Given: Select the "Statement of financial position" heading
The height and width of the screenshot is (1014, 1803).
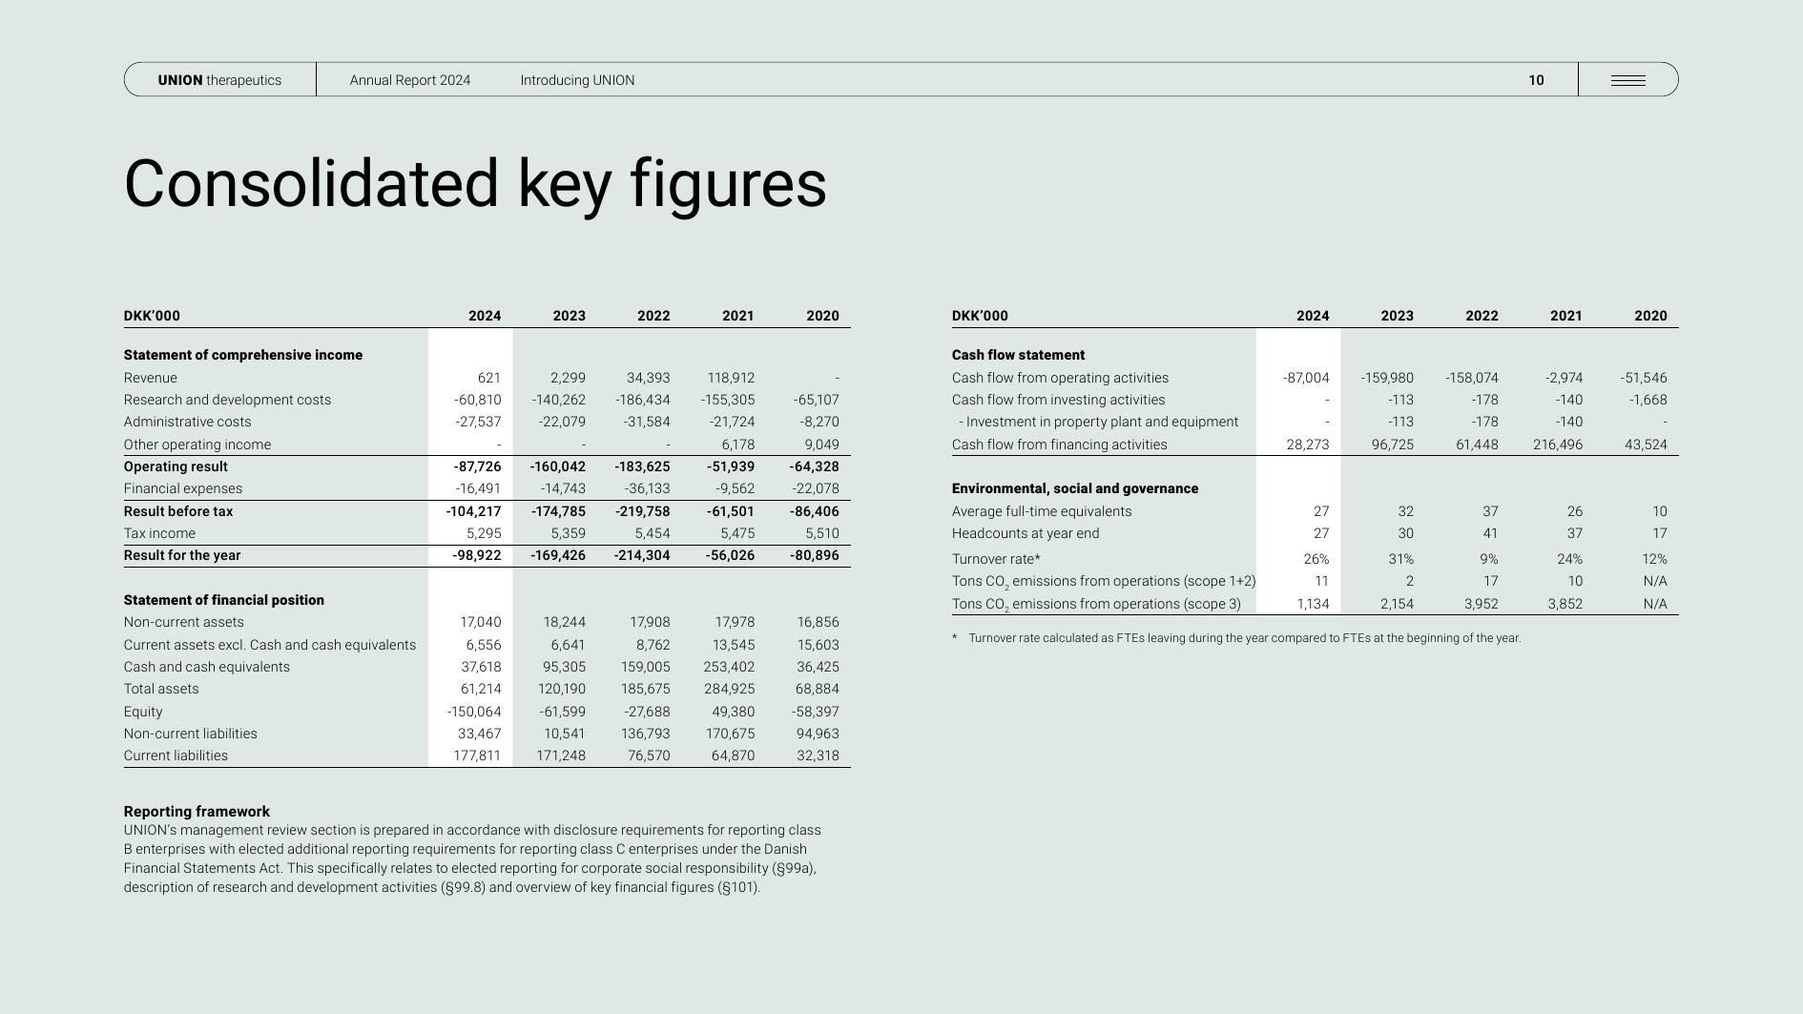Looking at the screenshot, I should click(224, 600).
